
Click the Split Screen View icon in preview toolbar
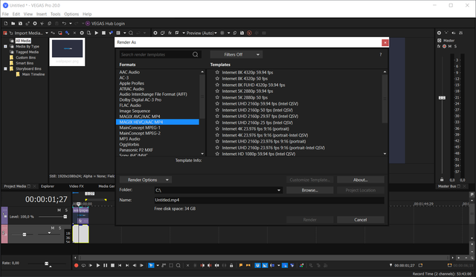coord(177,33)
